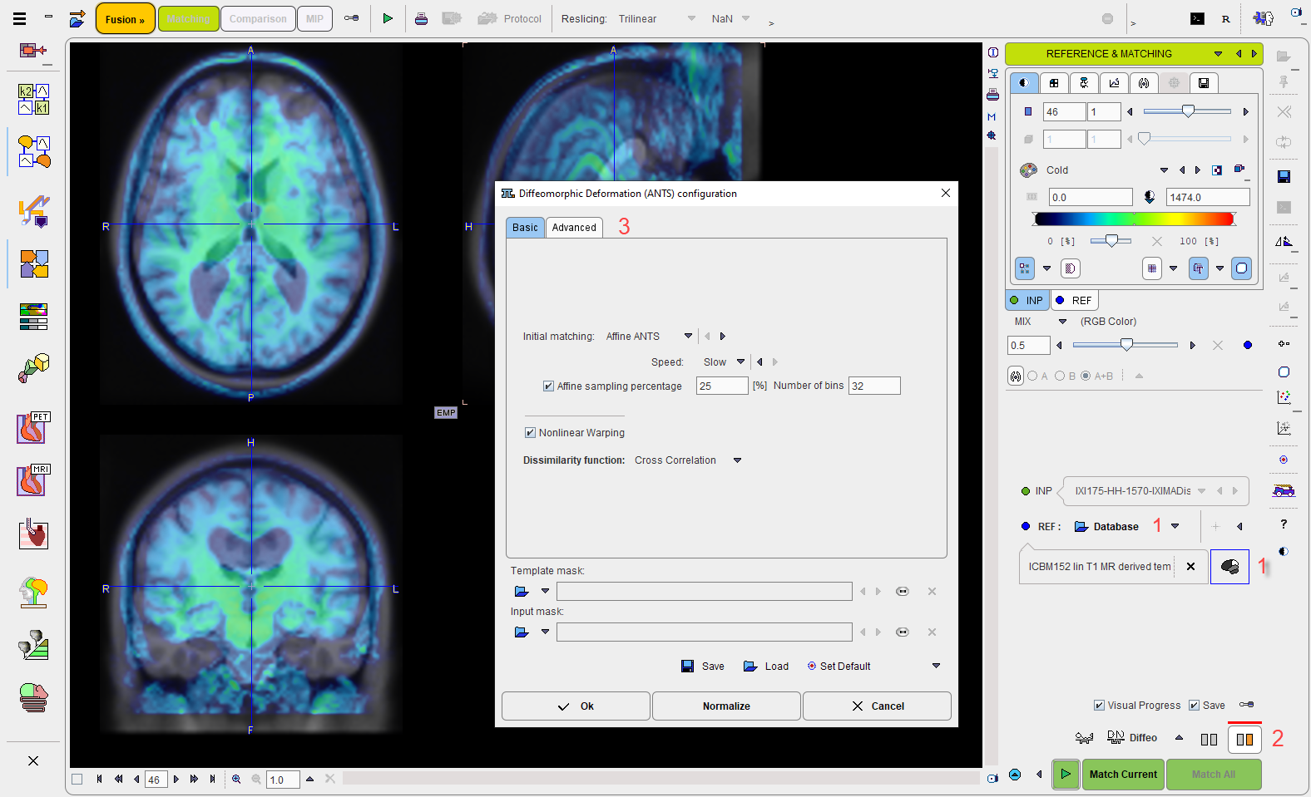This screenshot has width=1311, height=797.
Task: Open the MIP page tab
Action: 314,19
